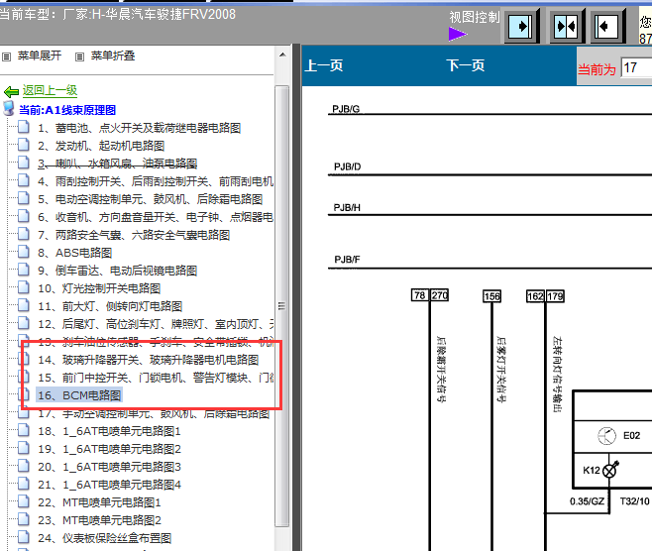Select 16、BCM电路图
Viewport: 652px width, 551px height.
click(x=79, y=395)
